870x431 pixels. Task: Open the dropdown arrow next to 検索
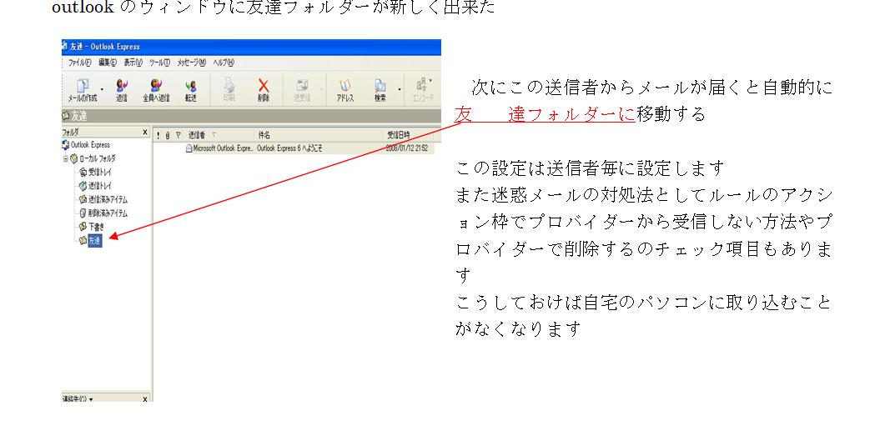click(399, 88)
